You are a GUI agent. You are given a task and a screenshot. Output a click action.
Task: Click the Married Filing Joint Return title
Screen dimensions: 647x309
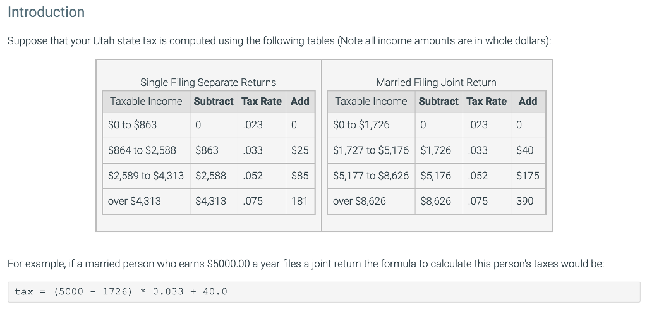436,82
